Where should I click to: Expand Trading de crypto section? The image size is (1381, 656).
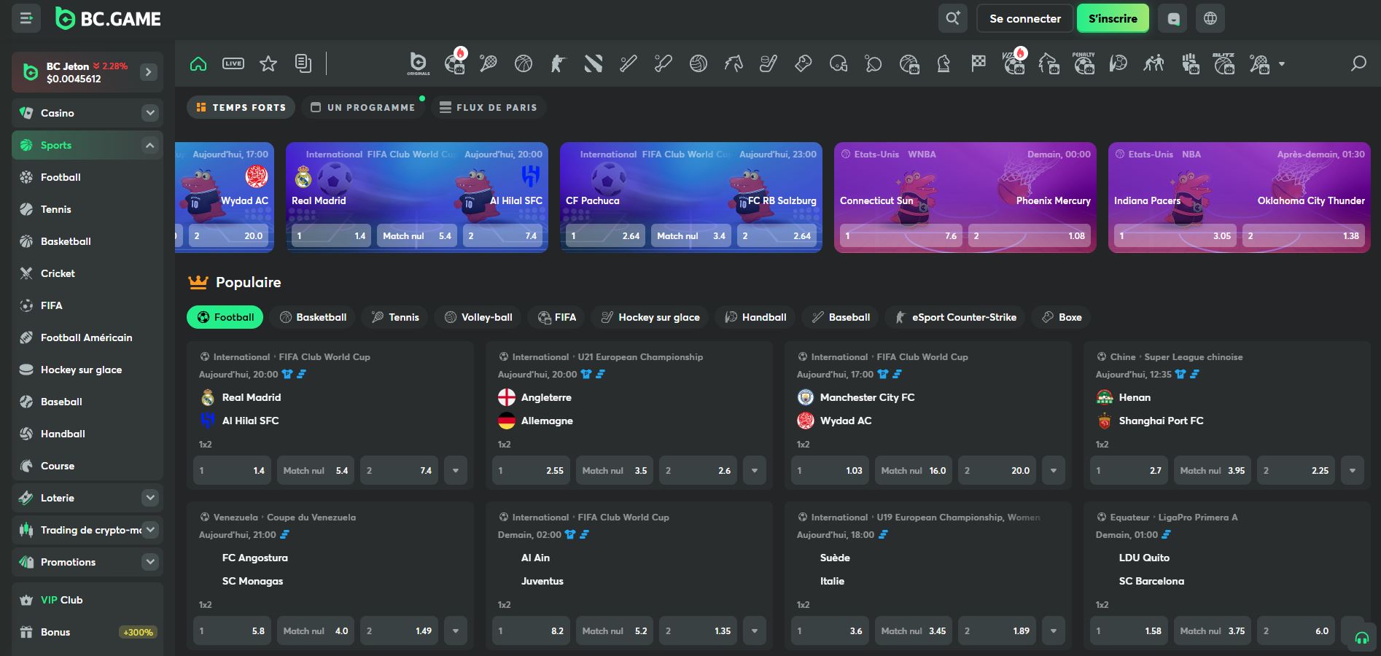tap(150, 530)
